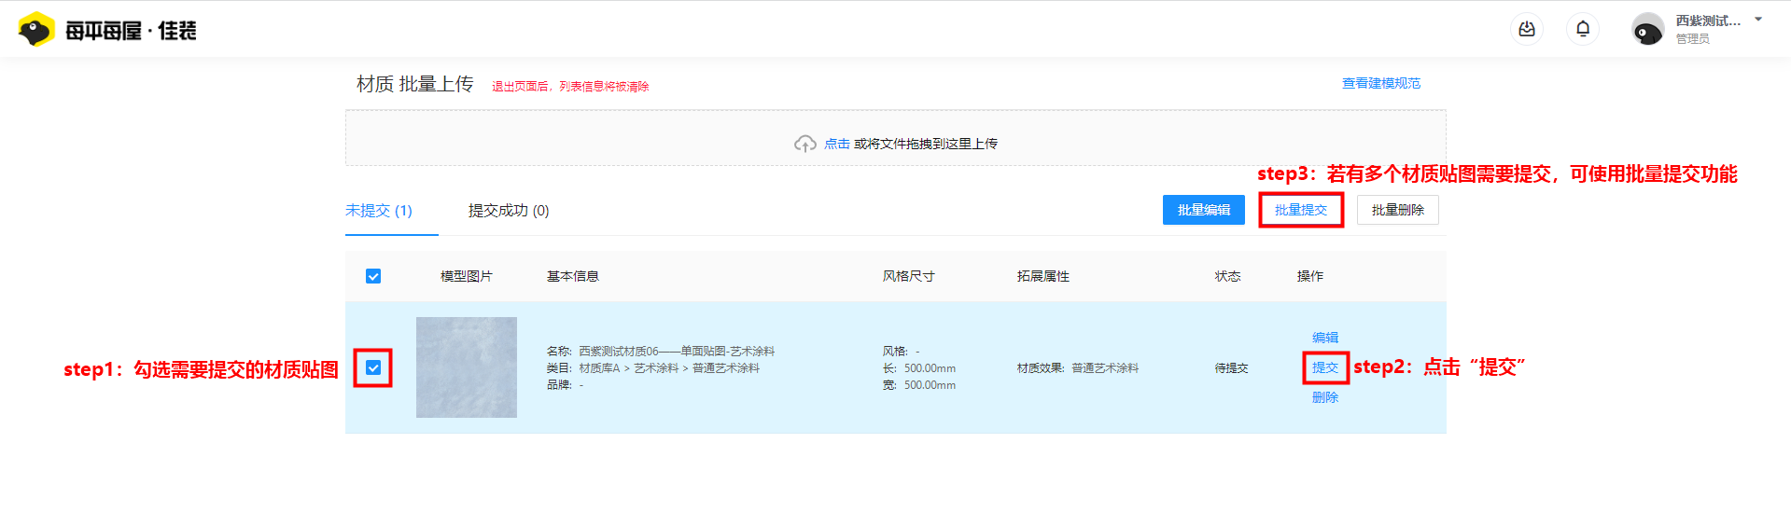Open the notification bell

(x=1583, y=30)
